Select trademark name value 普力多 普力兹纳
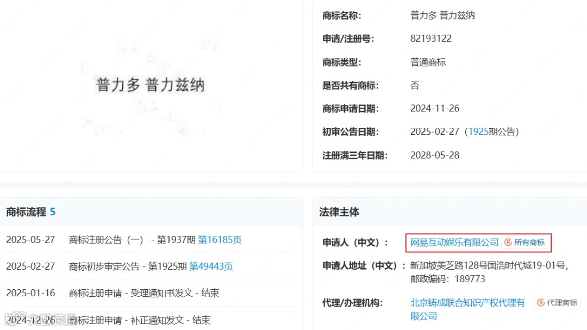Viewport: 587px width, 330px height. (442, 15)
